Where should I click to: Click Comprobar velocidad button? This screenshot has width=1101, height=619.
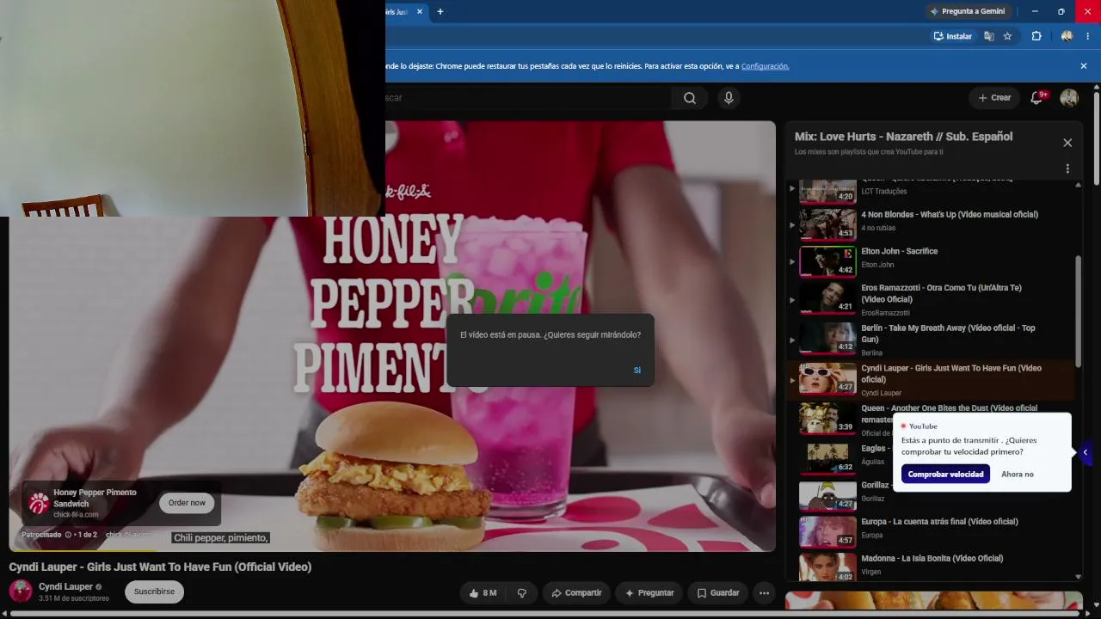[x=945, y=475]
